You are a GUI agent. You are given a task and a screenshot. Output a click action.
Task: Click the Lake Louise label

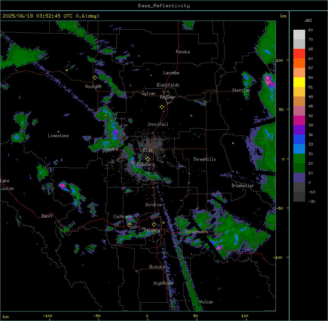[7, 185]
